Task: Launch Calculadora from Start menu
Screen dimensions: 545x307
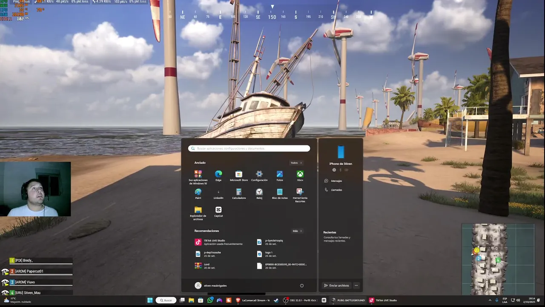Action: click(x=239, y=194)
